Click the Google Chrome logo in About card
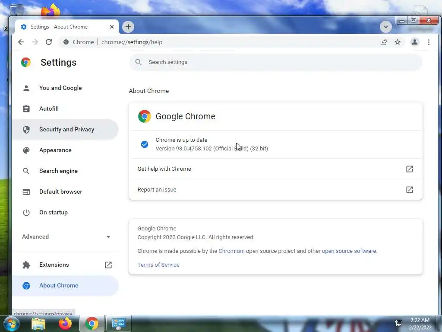 144,116
